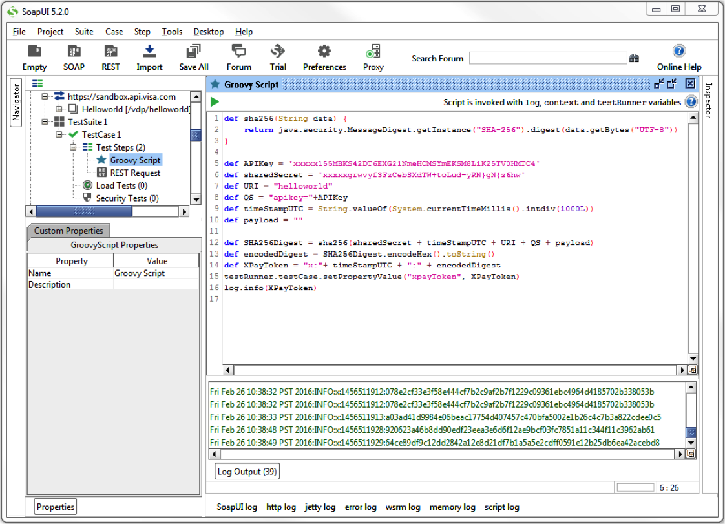
Task: Switch to the Custom Properties tab
Action: (x=68, y=231)
